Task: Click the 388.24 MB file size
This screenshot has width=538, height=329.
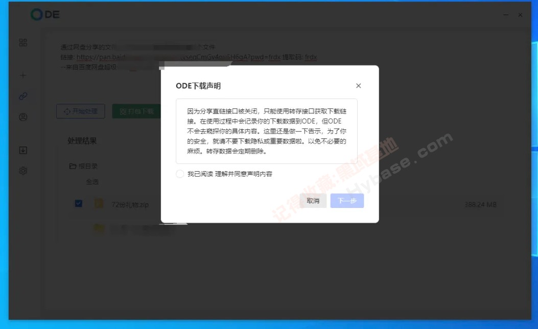Action: point(480,205)
